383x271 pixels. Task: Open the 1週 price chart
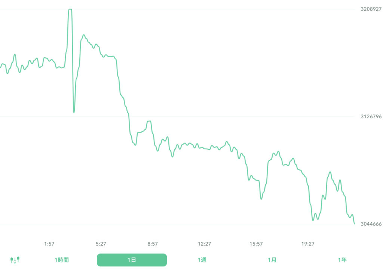click(x=202, y=259)
